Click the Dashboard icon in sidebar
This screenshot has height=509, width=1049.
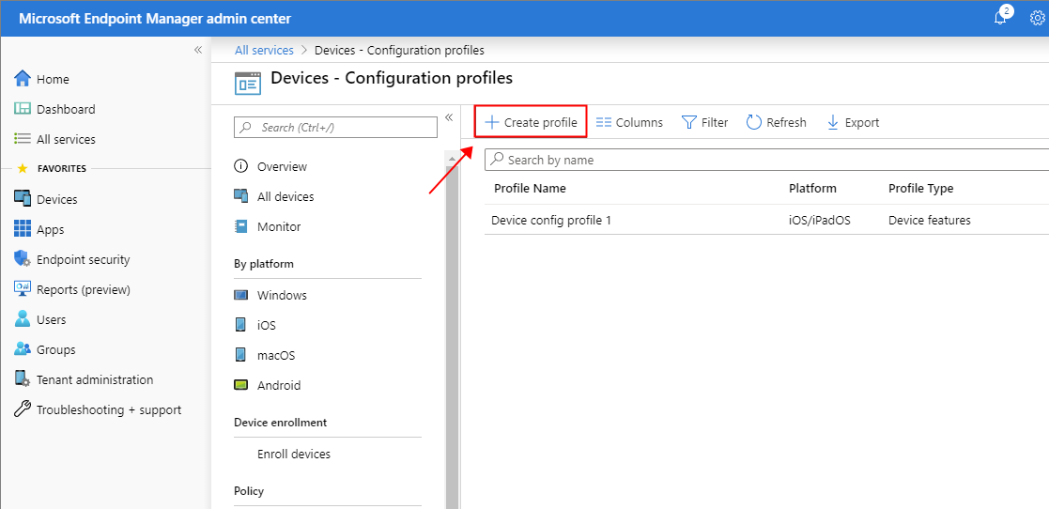click(23, 109)
